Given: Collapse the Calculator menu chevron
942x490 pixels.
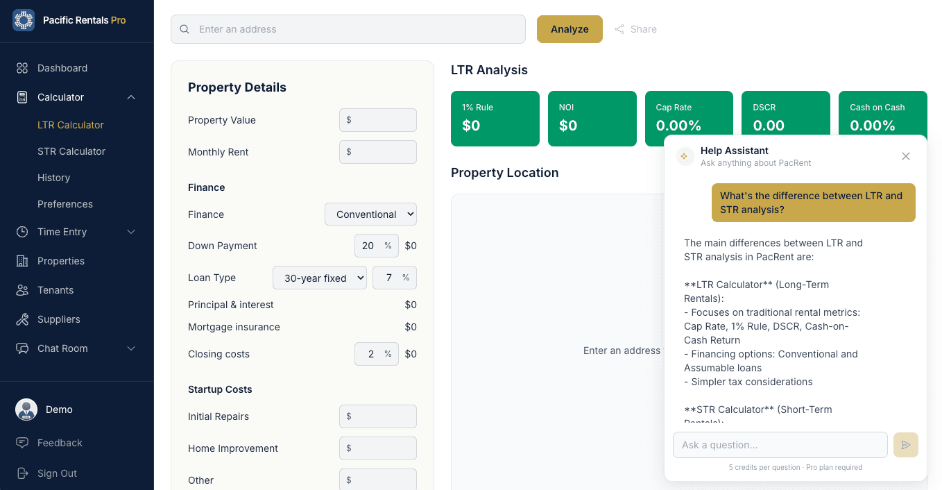Looking at the screenshot, I should (131, 97).
